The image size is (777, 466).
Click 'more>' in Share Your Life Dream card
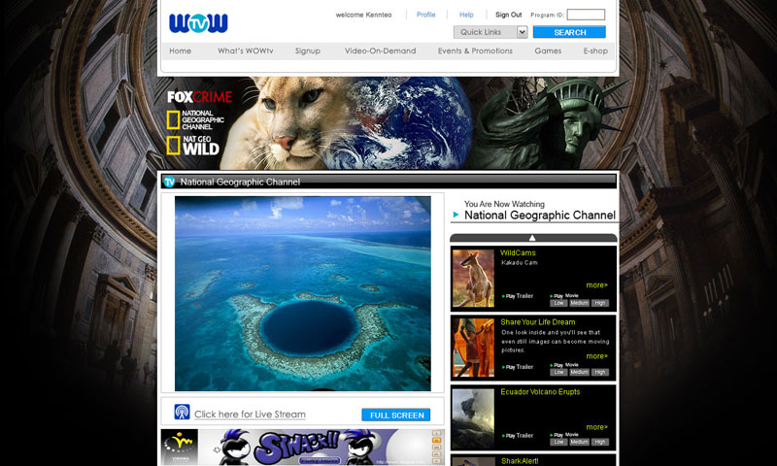(596, 356)
